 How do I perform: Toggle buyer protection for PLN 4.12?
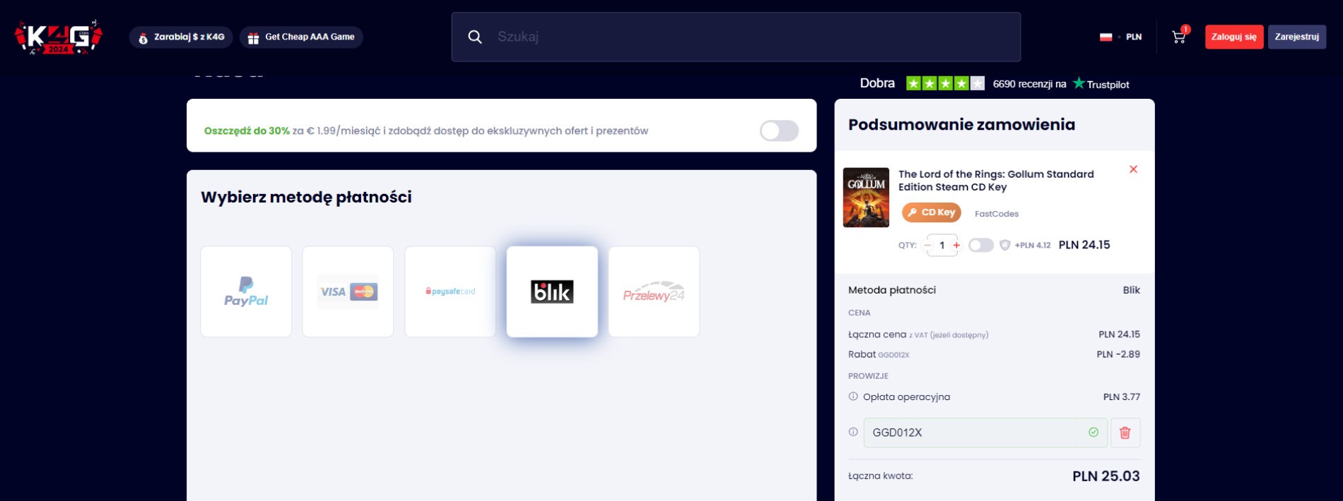(981, 245)
